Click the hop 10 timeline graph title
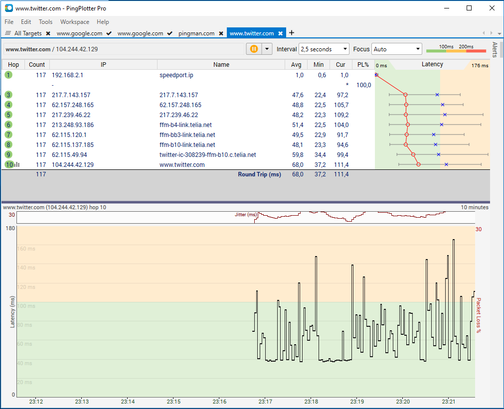Image resolution: width=504 pixels, height=409 pixels. [55, 207]
